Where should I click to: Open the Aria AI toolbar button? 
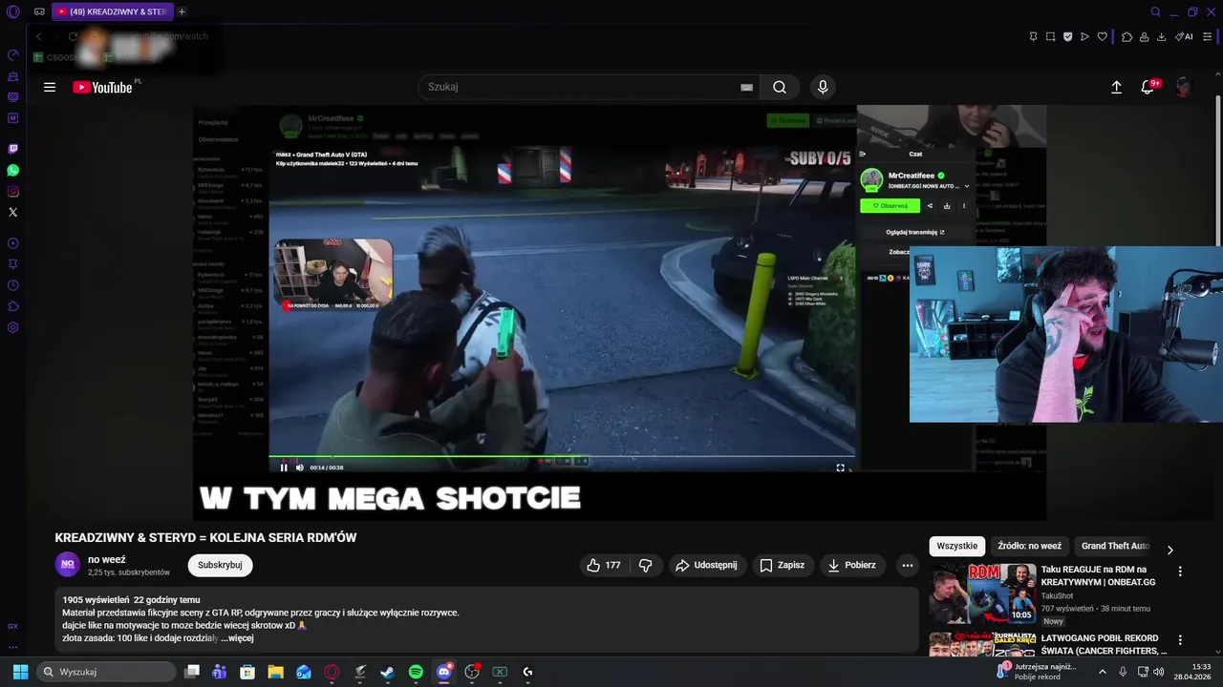(x=1184, y=37)
